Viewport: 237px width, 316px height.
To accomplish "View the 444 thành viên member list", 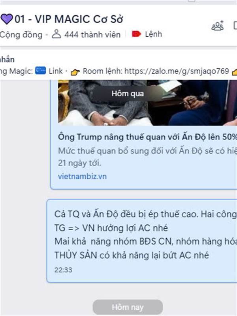I will [x=92, y=34].
